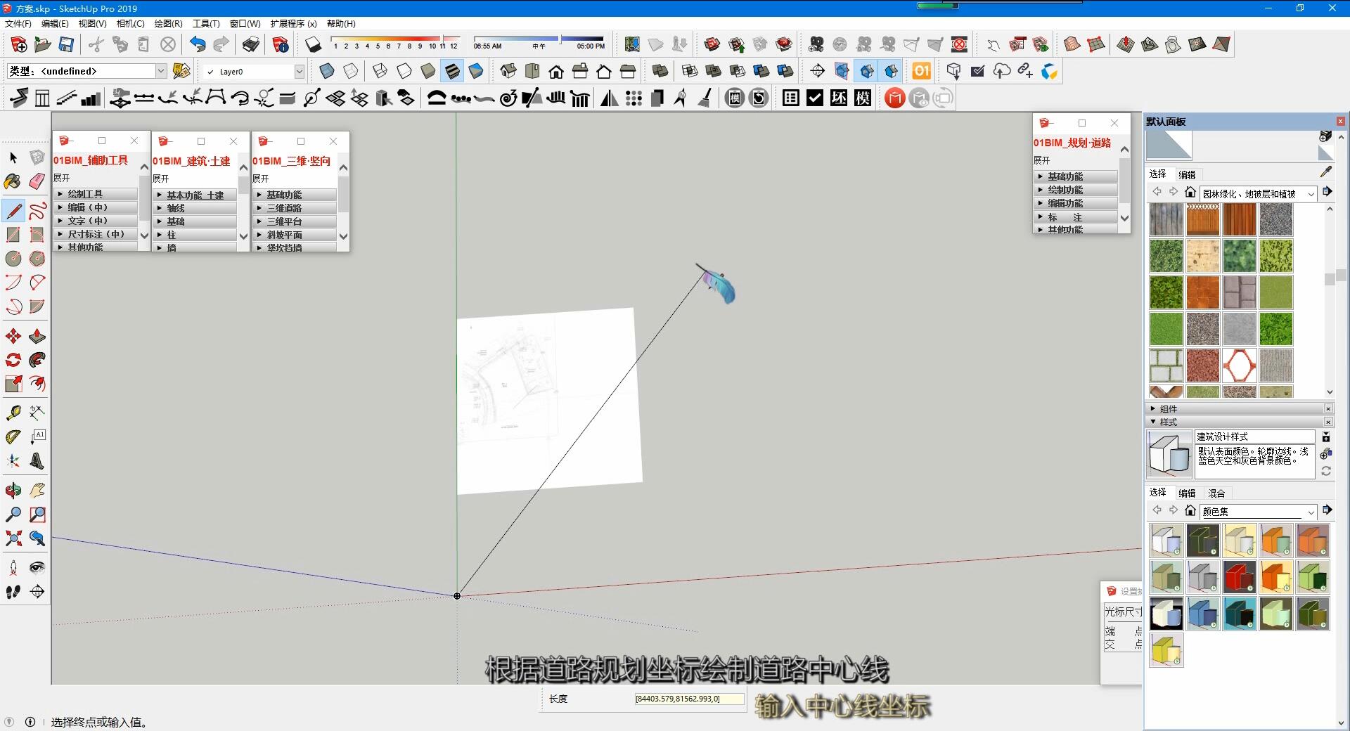
Task: Expand 基础功能 in 规划·道路 panel
Action: click(1076, 176)
